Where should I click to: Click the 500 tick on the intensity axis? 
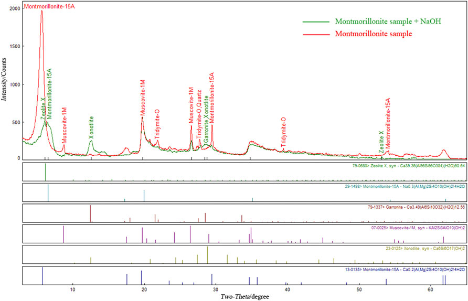click(16, 122)
